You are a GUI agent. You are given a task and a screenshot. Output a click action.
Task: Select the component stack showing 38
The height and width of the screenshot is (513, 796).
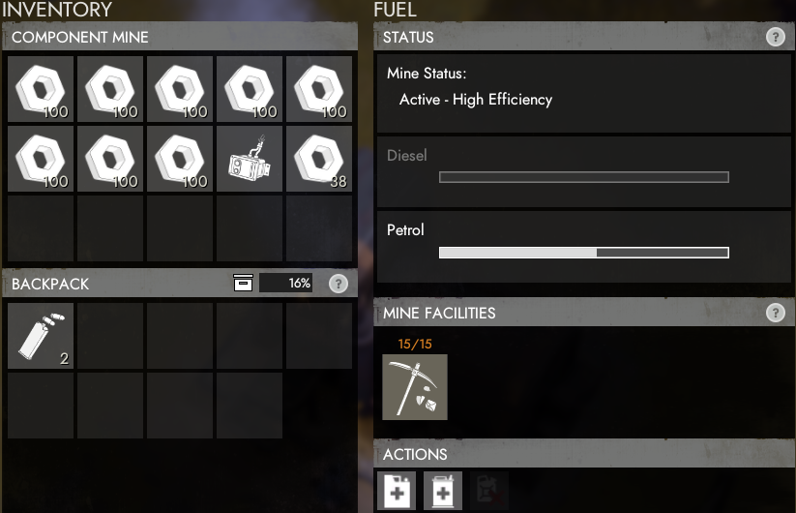(319, 159)
